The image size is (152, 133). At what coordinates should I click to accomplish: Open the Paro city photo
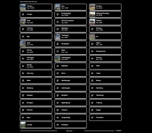click(58, 7)
